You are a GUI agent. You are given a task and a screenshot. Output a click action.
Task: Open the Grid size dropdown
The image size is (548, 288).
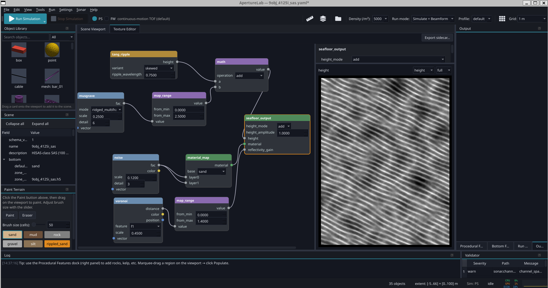coord(532,19)
